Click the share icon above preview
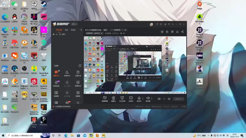 (182, 32)
